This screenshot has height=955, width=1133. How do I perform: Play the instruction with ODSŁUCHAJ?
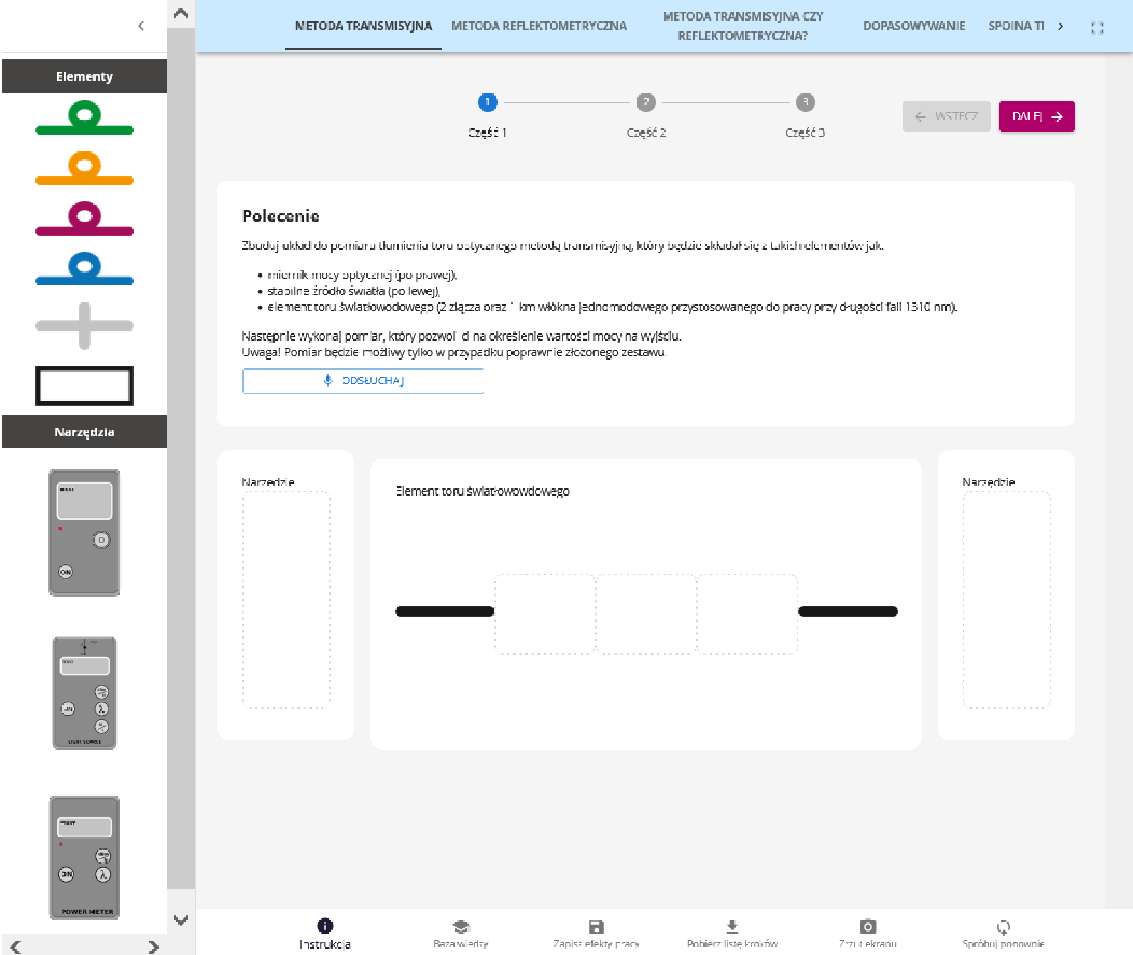click(x=363, y=381)
